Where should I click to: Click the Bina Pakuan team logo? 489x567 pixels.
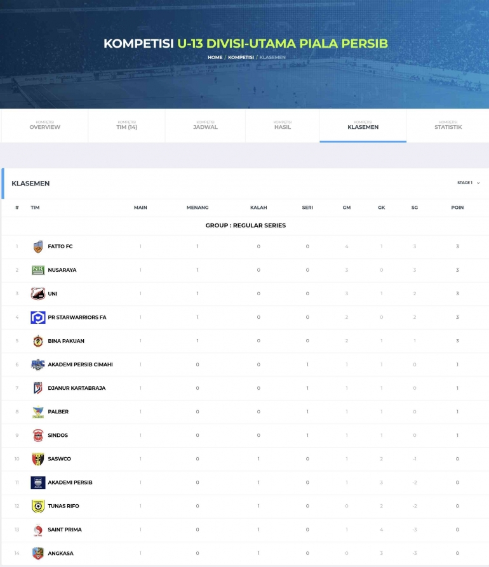tap(38, 341)
